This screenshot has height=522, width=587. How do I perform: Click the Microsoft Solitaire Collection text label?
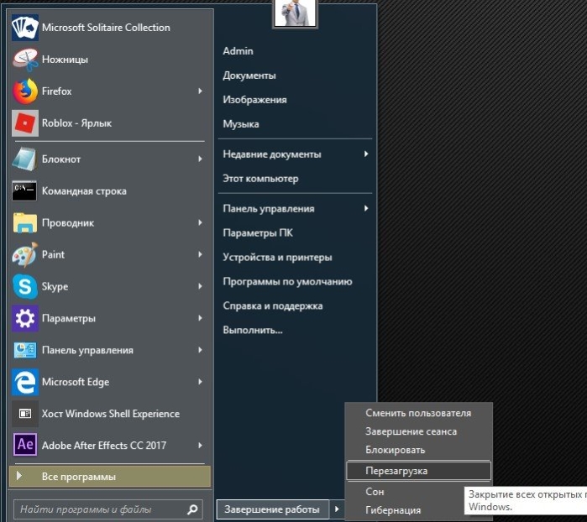(x=106, y=28)
